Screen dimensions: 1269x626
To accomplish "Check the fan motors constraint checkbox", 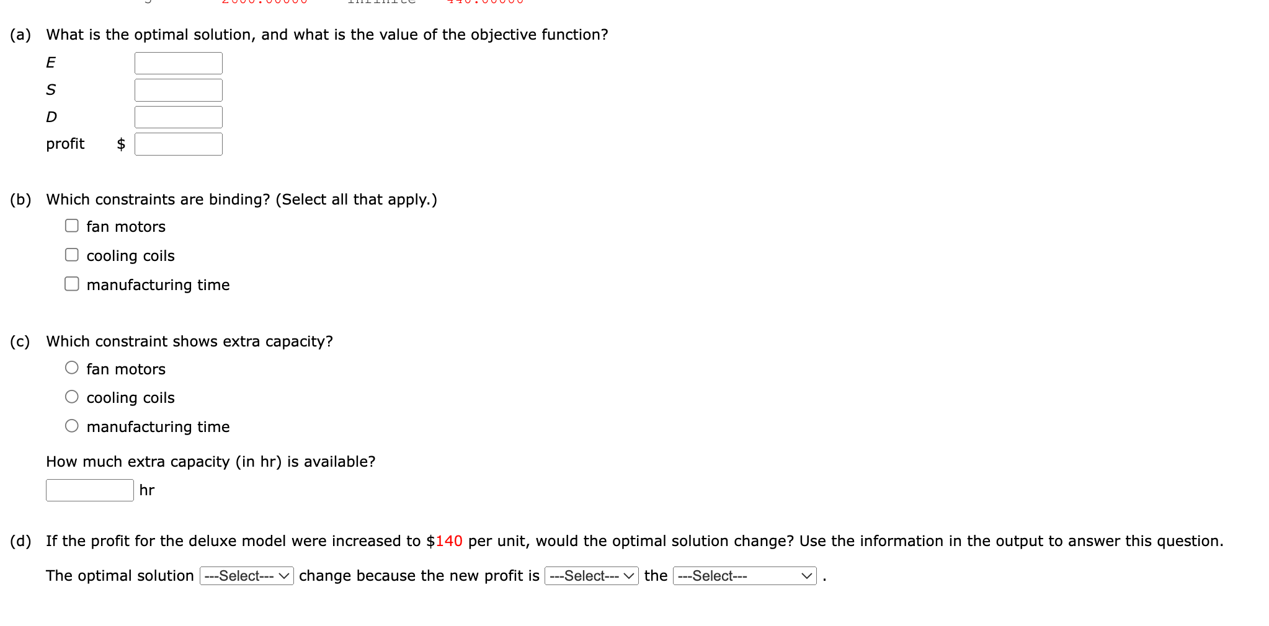I will click(x=71, y=224).
